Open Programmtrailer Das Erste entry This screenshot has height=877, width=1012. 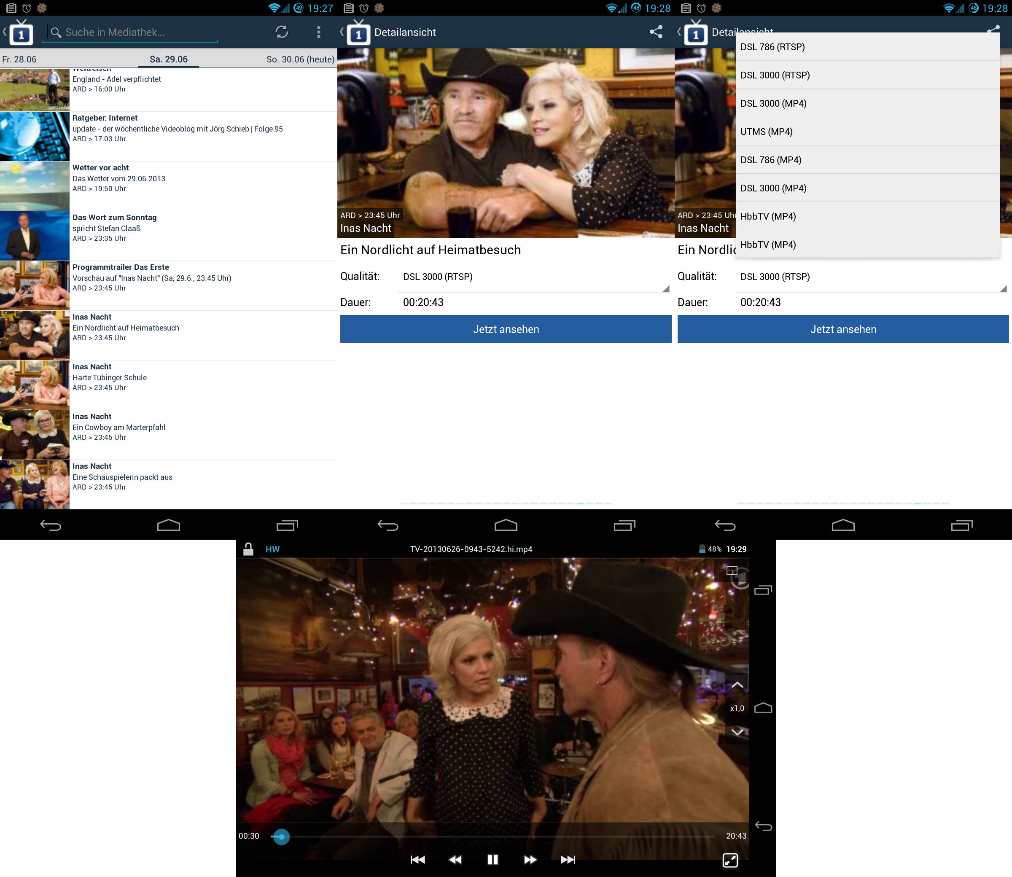pyautogui.click(x=168, y=286)
